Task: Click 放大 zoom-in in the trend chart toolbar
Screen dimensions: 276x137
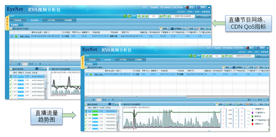Action: click(239, 104)
